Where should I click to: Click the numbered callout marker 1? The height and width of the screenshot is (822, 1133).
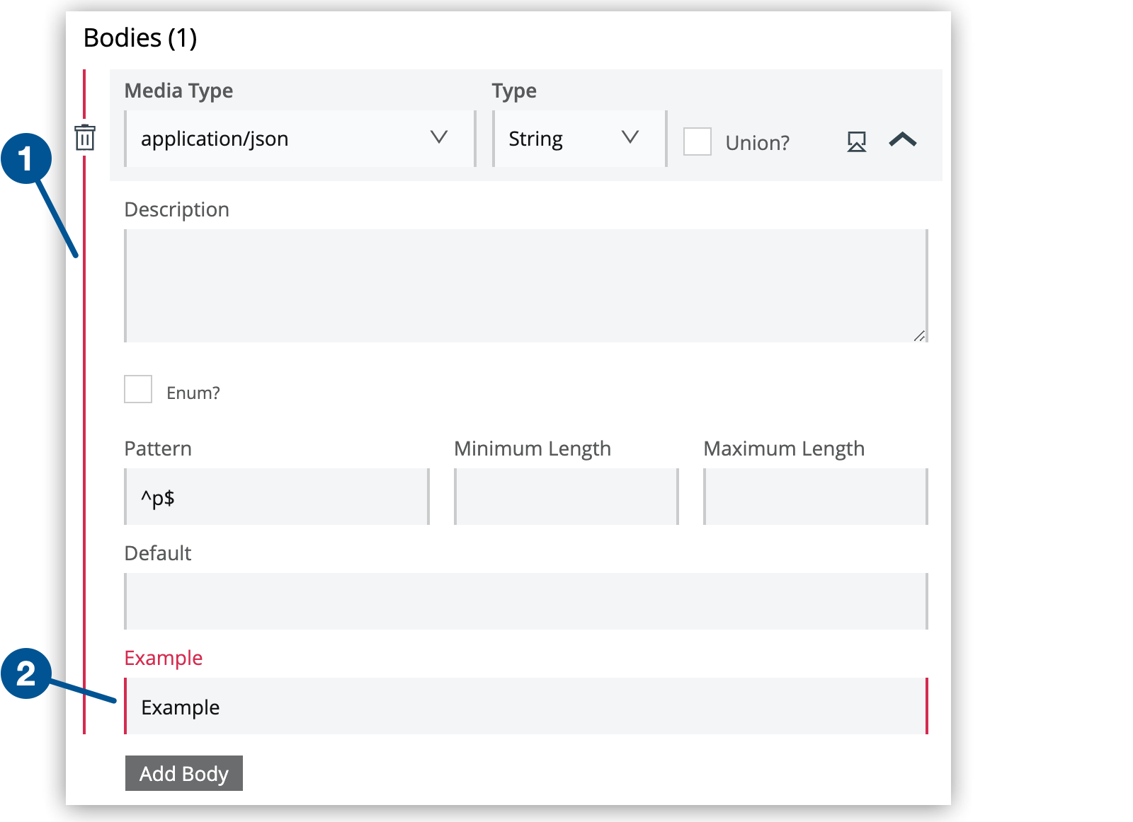[x=26, y=158]
